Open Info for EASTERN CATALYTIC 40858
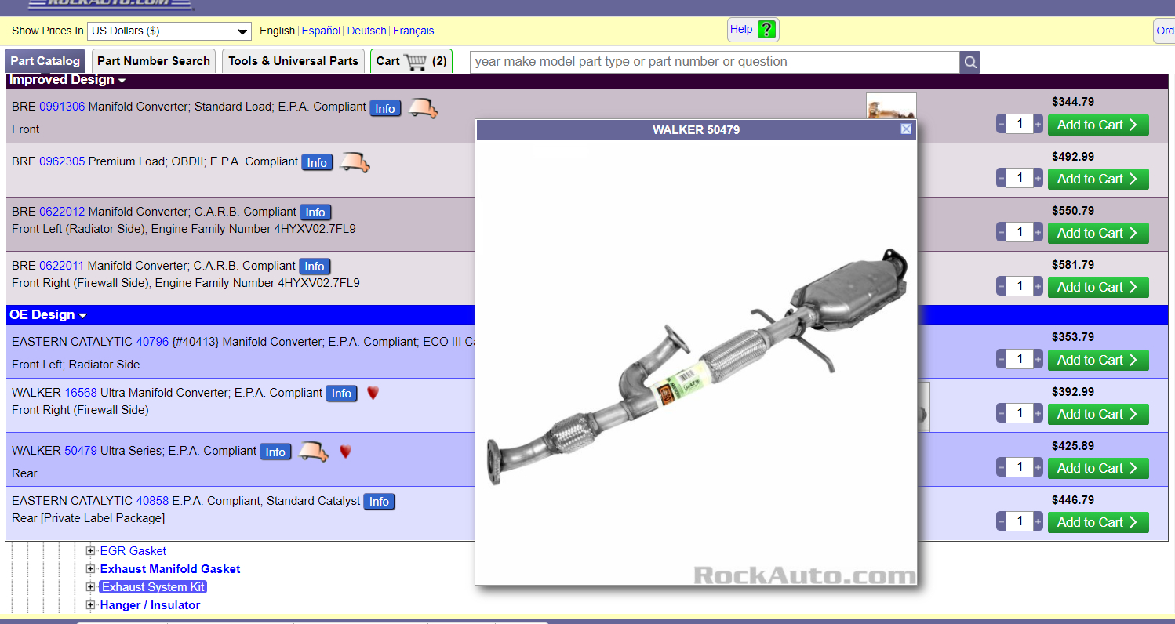1175x624 pixels. tap(379, 502)
